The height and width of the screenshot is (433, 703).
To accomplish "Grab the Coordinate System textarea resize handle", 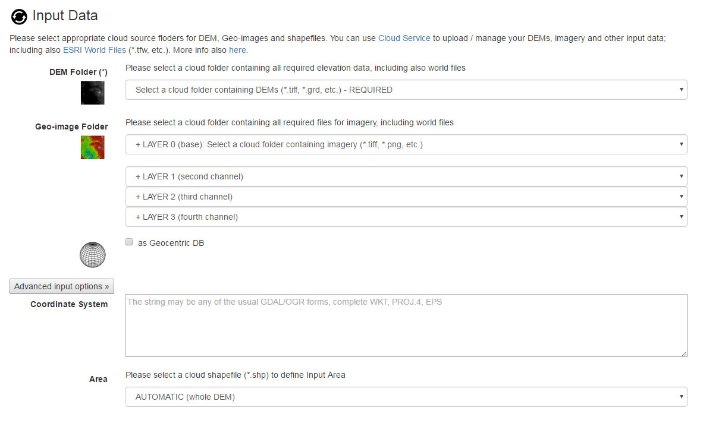I will click(x=684, y=353).
